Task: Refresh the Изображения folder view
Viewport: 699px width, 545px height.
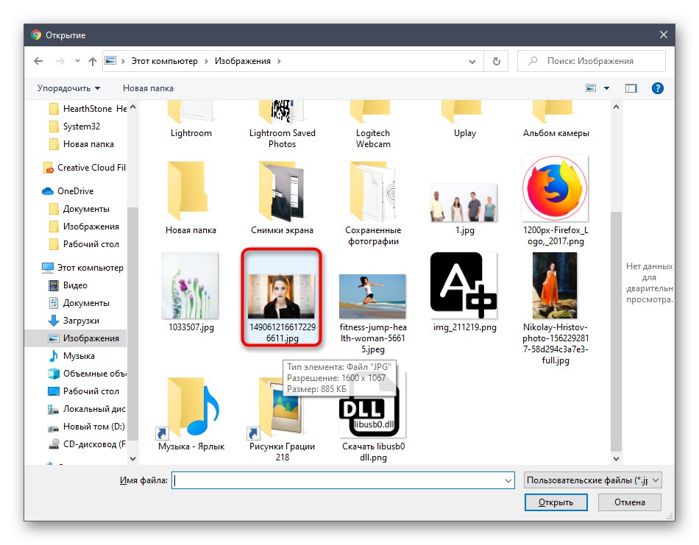Action: tap(496, 61)
